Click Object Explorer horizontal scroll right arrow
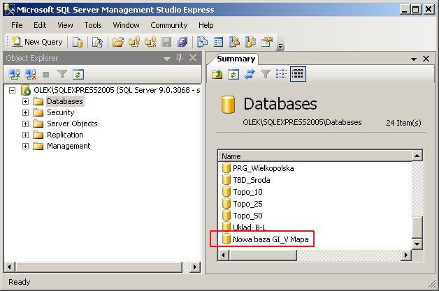Image resolution: width=439 pixels, height=291 pixels. (194, 267)
